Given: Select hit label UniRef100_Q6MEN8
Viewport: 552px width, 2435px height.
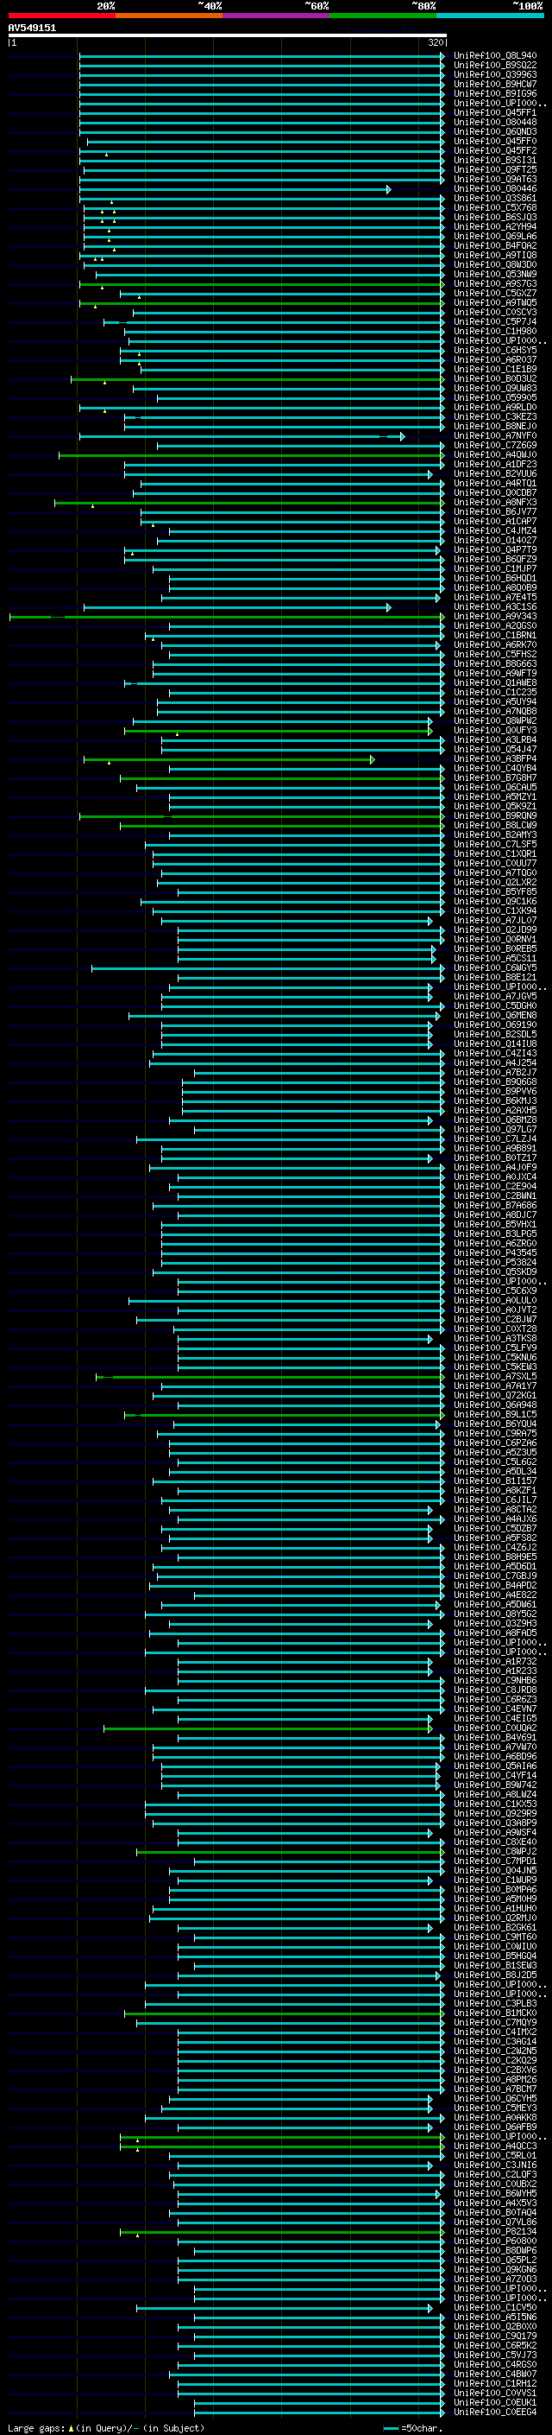Looking at the screenshot, I should pos(495,1015).
